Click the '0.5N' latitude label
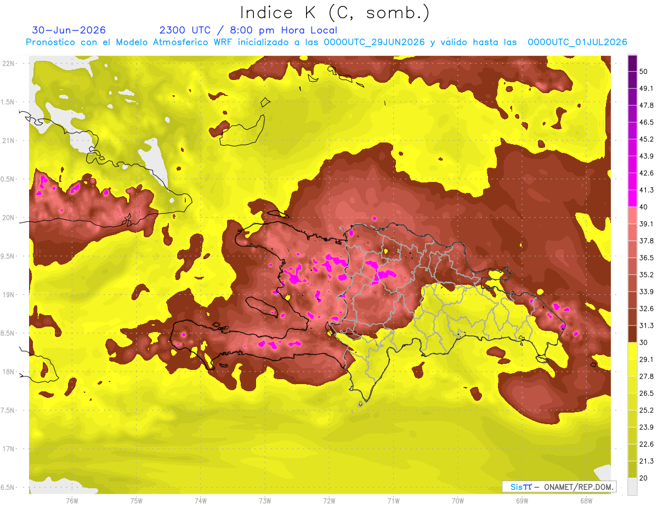This screenshot has height=508, width=658. [x=8, y=179]
